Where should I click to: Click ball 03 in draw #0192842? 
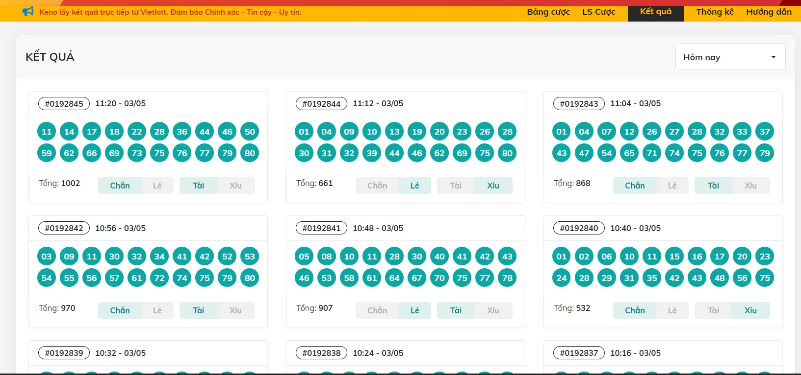[47, 256]
